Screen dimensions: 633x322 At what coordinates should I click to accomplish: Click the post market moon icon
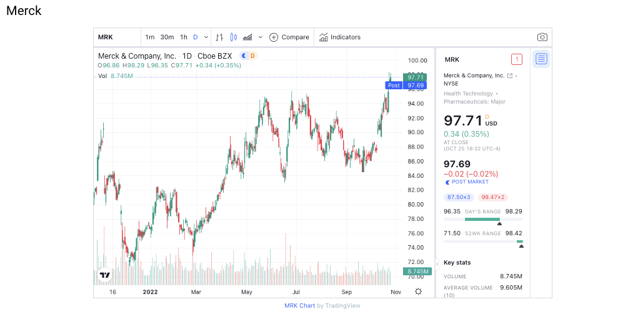447,182
